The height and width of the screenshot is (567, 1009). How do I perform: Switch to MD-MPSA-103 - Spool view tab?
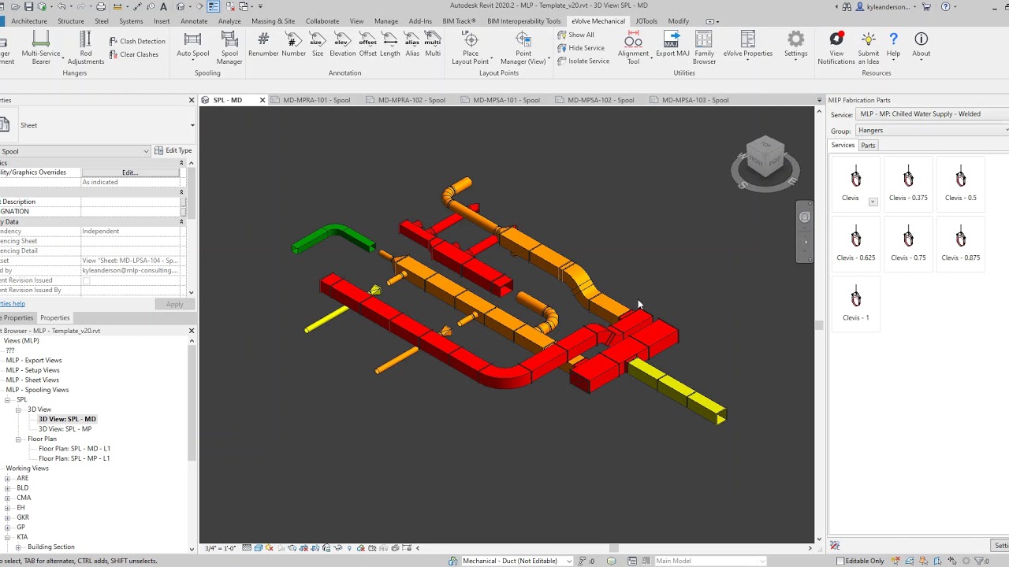[x=695, y=100]
